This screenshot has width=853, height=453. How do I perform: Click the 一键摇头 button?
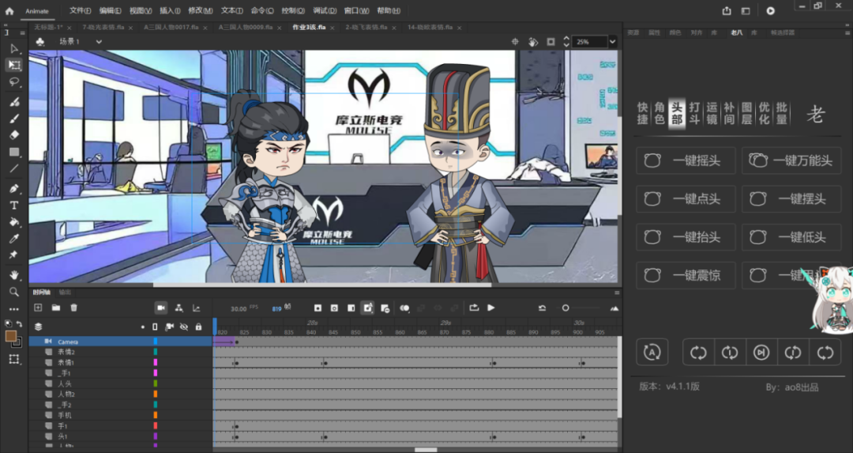point(686,160)
